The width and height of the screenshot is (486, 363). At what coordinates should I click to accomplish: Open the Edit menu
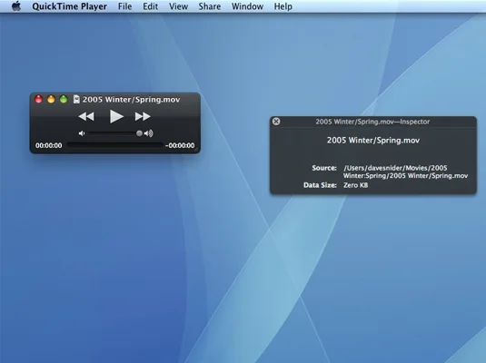coord(150,6)
